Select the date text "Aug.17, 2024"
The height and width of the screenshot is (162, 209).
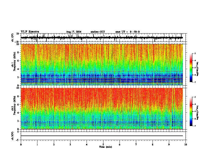click(74, 32)
